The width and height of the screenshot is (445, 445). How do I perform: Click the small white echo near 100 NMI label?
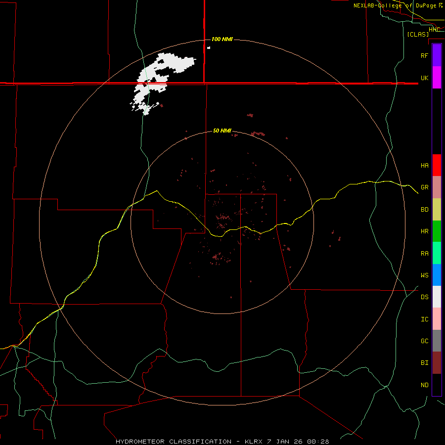tap(209, 47)
